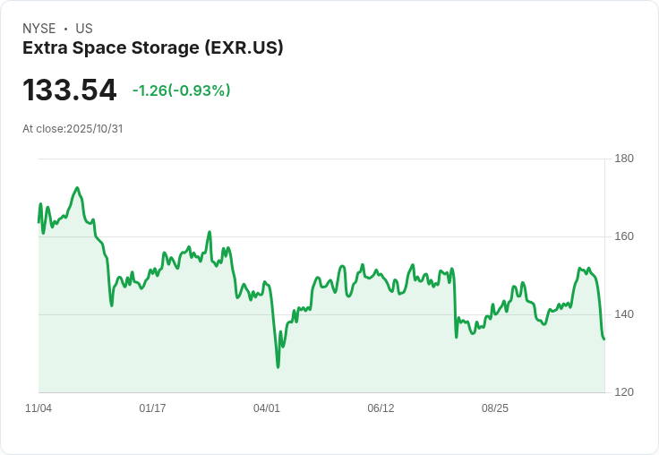Screen dimensions: 659x455
Task: Select the 06/12 date on x-axis
Action: (x=381, y=408)
